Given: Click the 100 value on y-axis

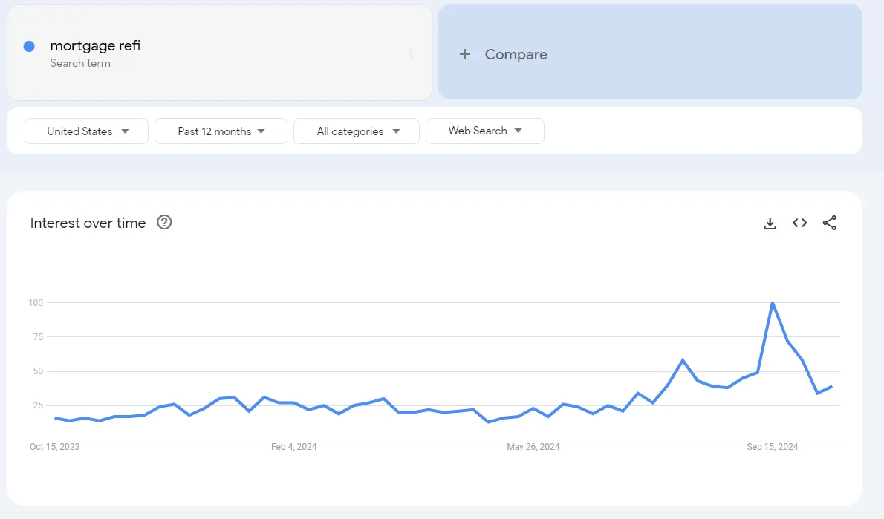Looking at the screenshot, I should [x=36, y=303].
